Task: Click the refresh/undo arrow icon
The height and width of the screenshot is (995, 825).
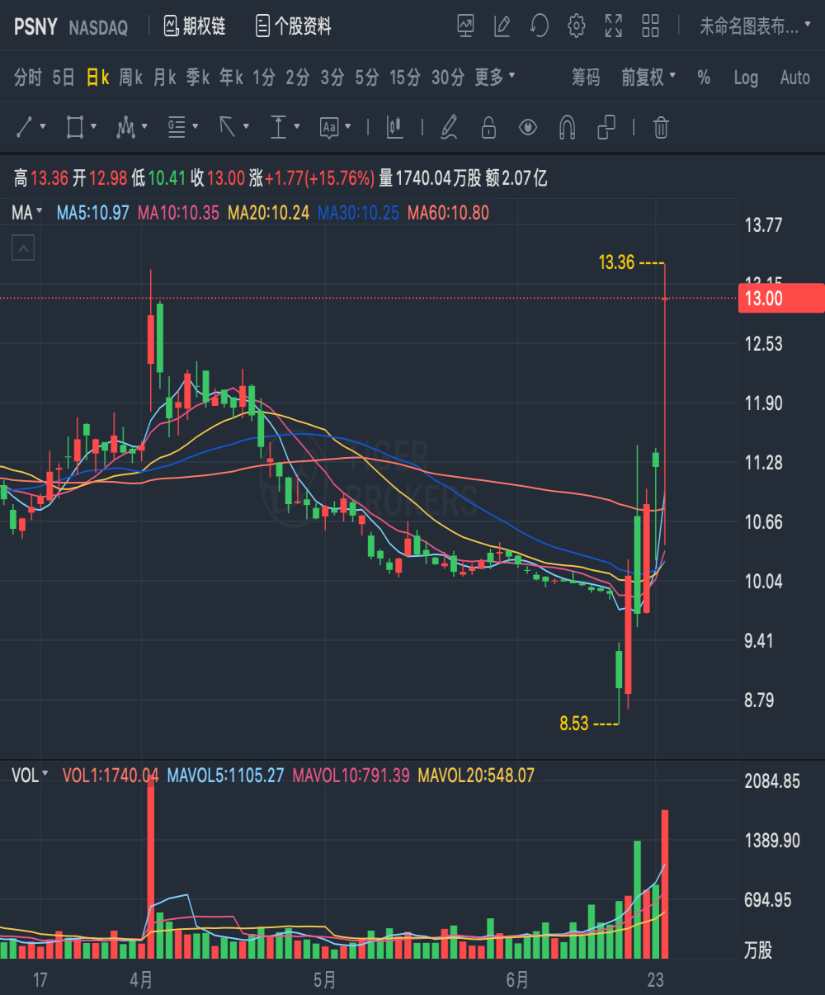Action: click(540, 26)
